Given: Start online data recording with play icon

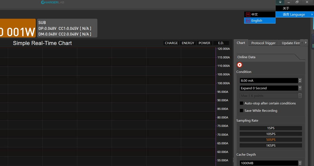Looking at the screenshot, I should coord(239,65).
